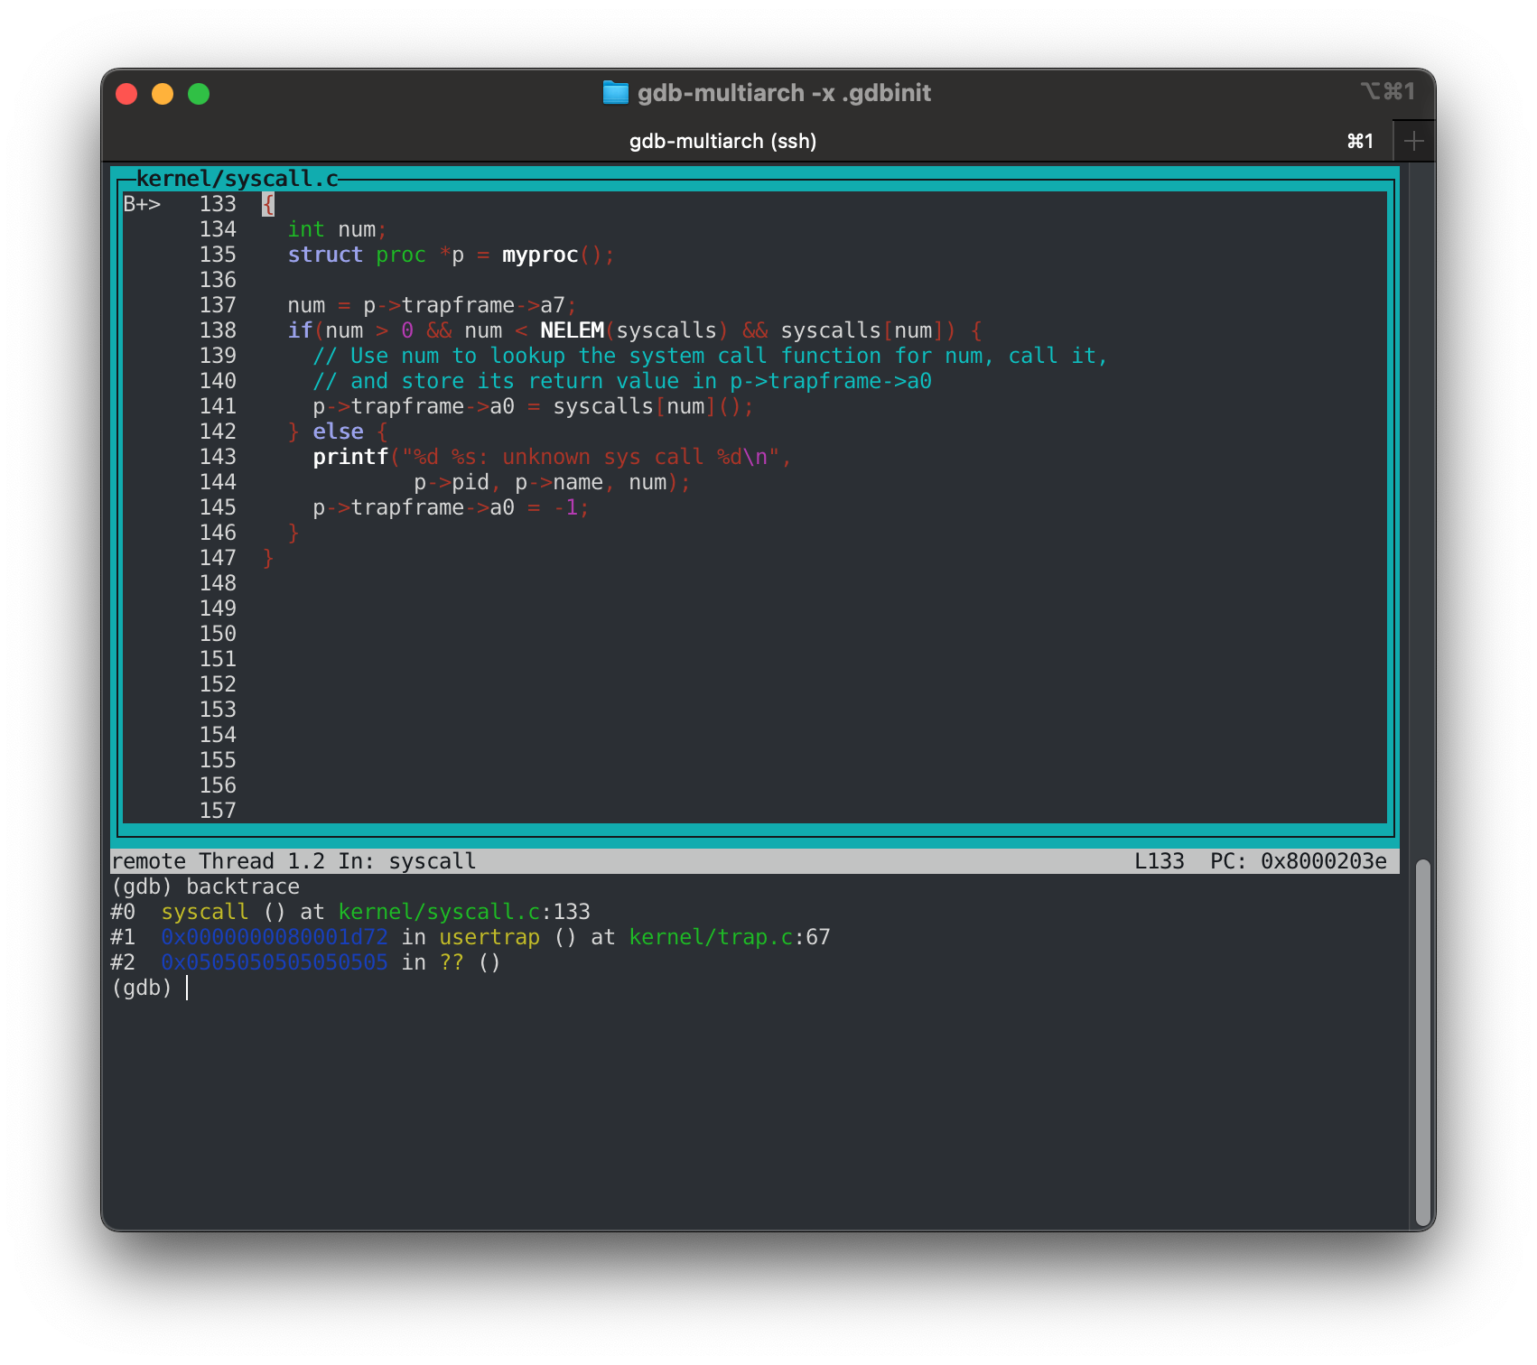Click the breakpoint marker B+> beside line 133

[x=142, y=204]
